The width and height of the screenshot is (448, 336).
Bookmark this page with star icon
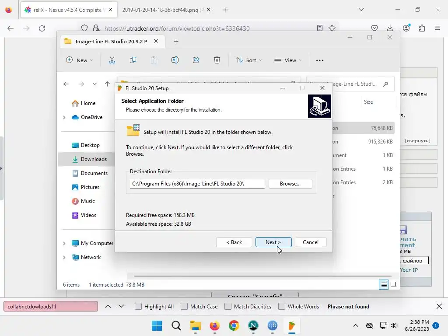(x=332, y=28)
